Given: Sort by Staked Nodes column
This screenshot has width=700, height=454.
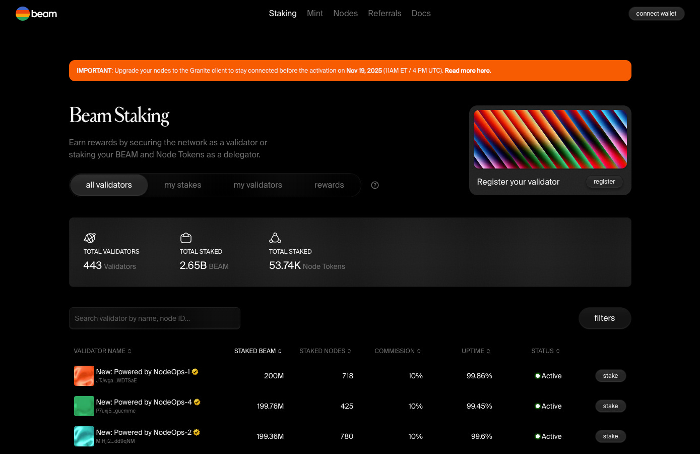Looking at the screenshot, I should pos(325,351).
